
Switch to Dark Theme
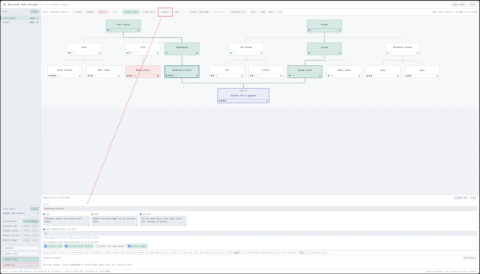(459, 4)
